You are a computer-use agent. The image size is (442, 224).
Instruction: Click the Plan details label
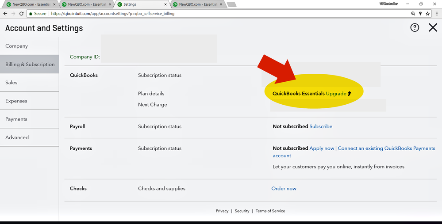(x=151, y=94)
